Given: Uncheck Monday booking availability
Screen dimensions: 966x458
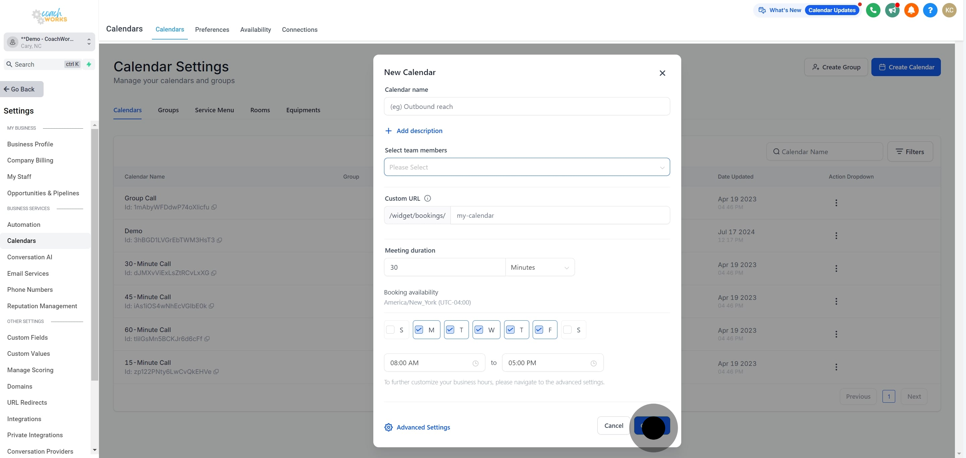Looking at the screenshot, I should (419, 330).
